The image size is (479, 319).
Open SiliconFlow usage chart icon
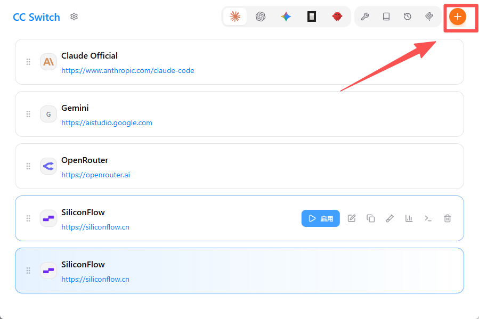(409, 218)
